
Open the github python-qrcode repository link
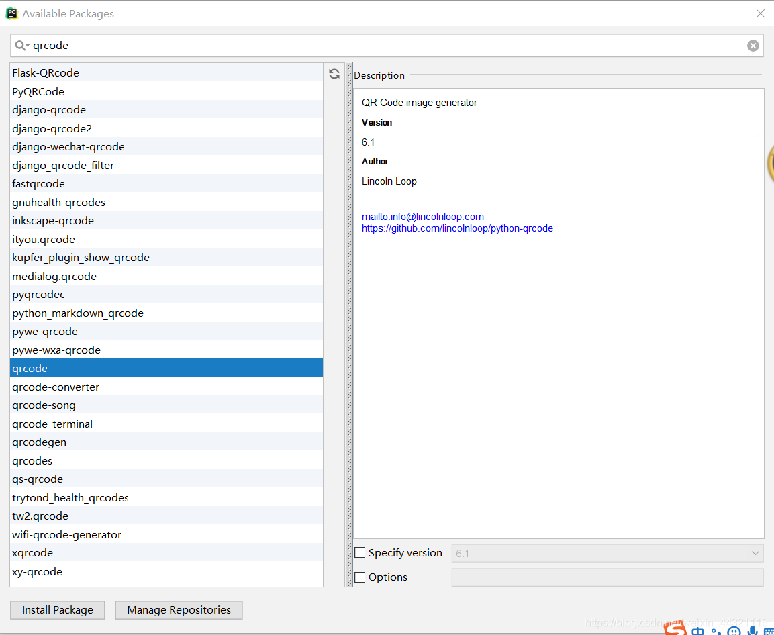[457, 228]
